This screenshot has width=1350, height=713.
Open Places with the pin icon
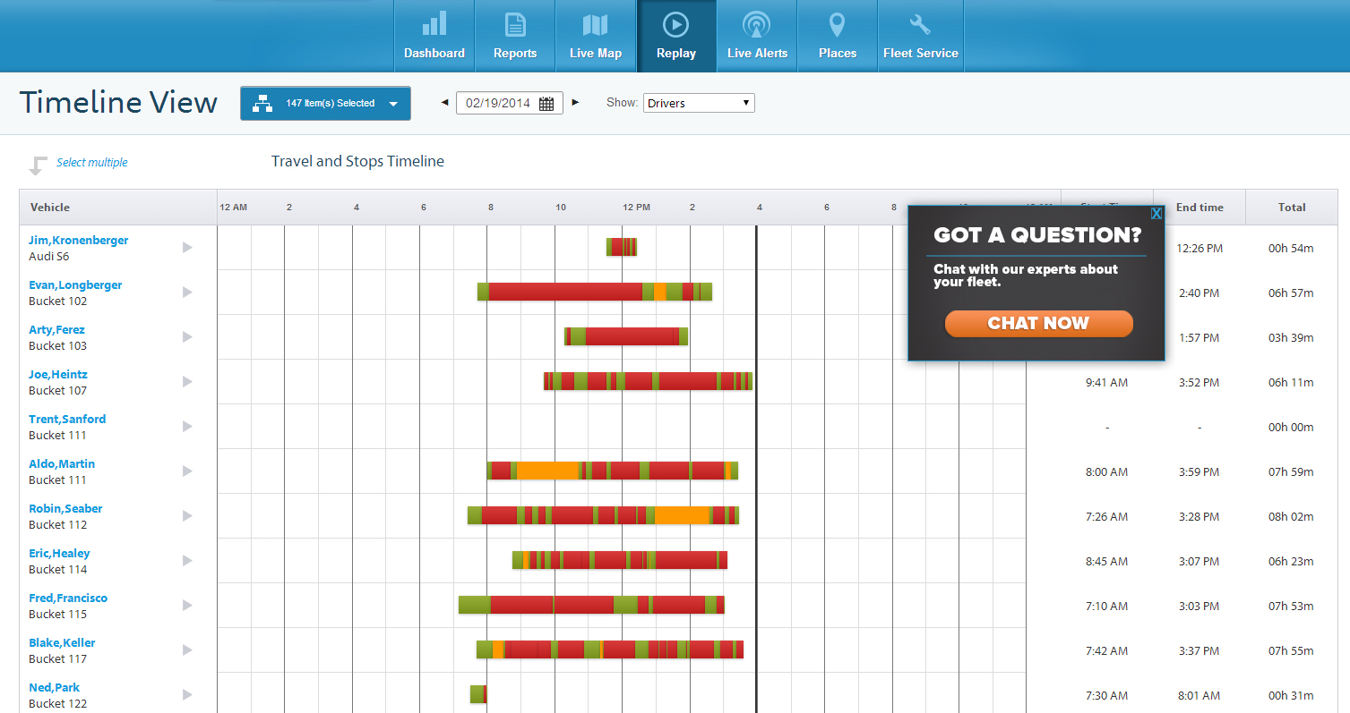pos(837,24)
